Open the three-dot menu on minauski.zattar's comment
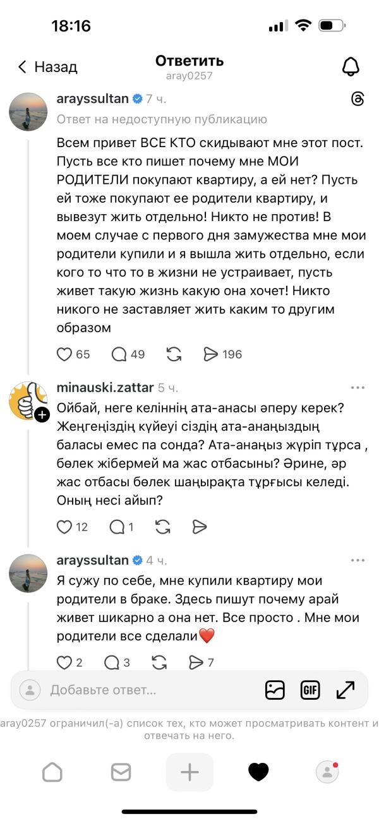 pos(358,387)
